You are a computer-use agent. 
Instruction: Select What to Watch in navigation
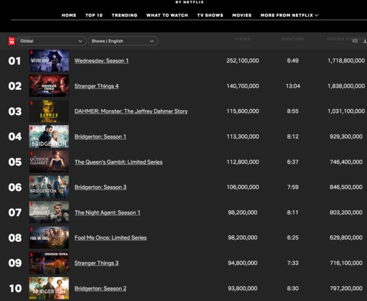(167, 15)
